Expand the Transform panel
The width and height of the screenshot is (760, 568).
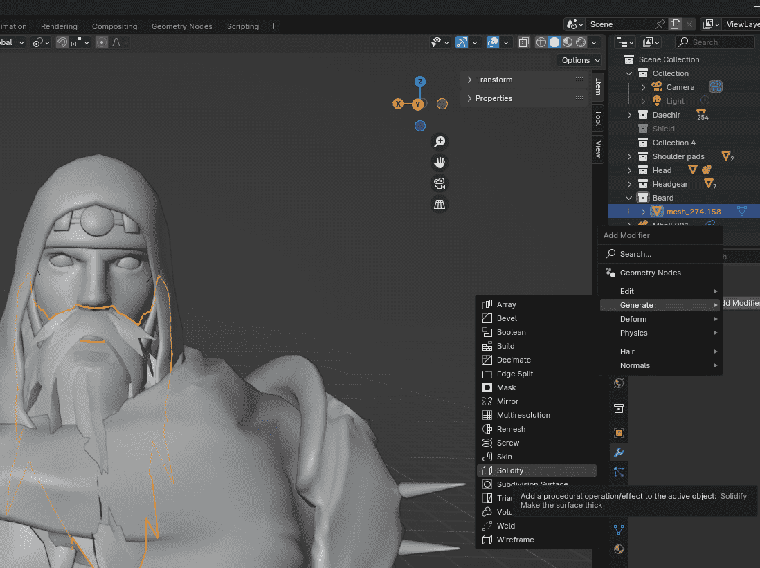524,80
